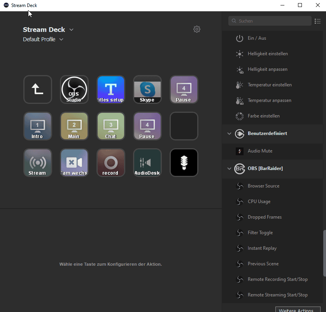Choose the Temperatur einstellen action
This screenshot has width=326, height=312.
point(272,85)
